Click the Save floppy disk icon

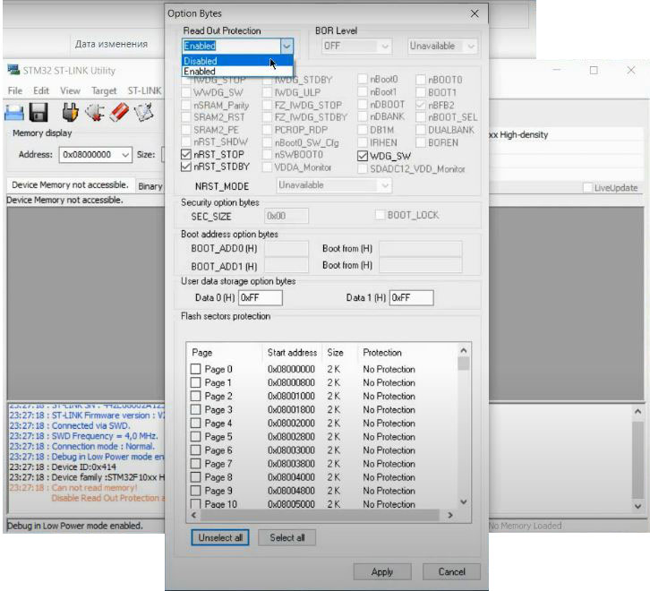38,112
